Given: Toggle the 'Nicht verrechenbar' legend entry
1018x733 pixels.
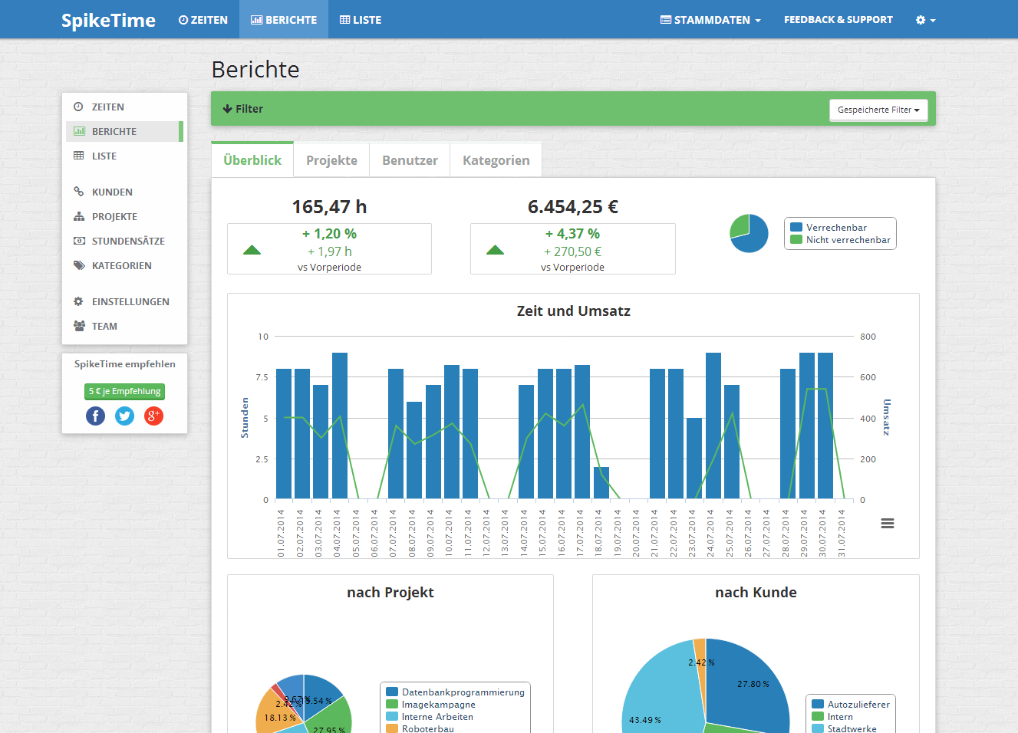Looking at the screenshot, I should tap(841, 240).
